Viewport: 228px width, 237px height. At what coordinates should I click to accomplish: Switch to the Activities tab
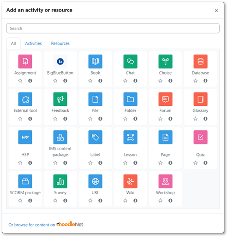pos(33,43)
